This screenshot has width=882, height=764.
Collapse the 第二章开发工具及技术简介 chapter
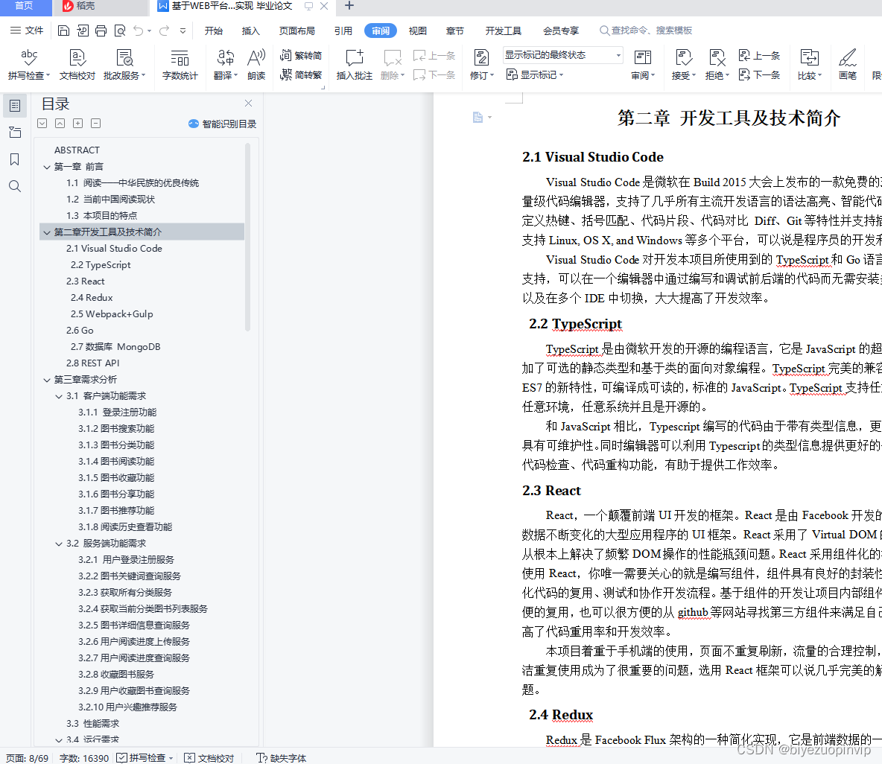[46, 231]
